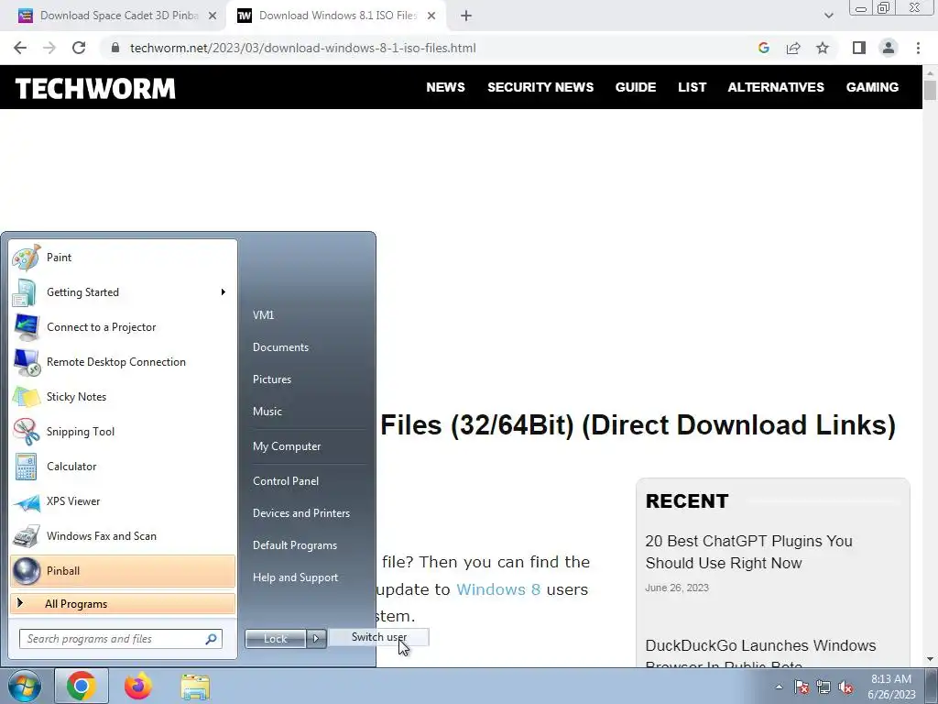Image resolution: width=938 pixels, height=704 pixels.
Task: Open 20 Best ChatGPT Plugins article
Action: click(749, 552)
